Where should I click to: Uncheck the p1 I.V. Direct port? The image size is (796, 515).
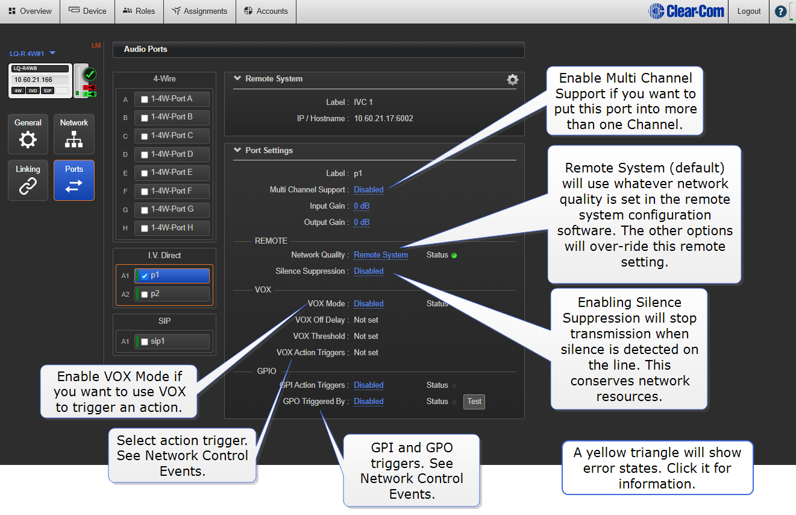point(145,276)
